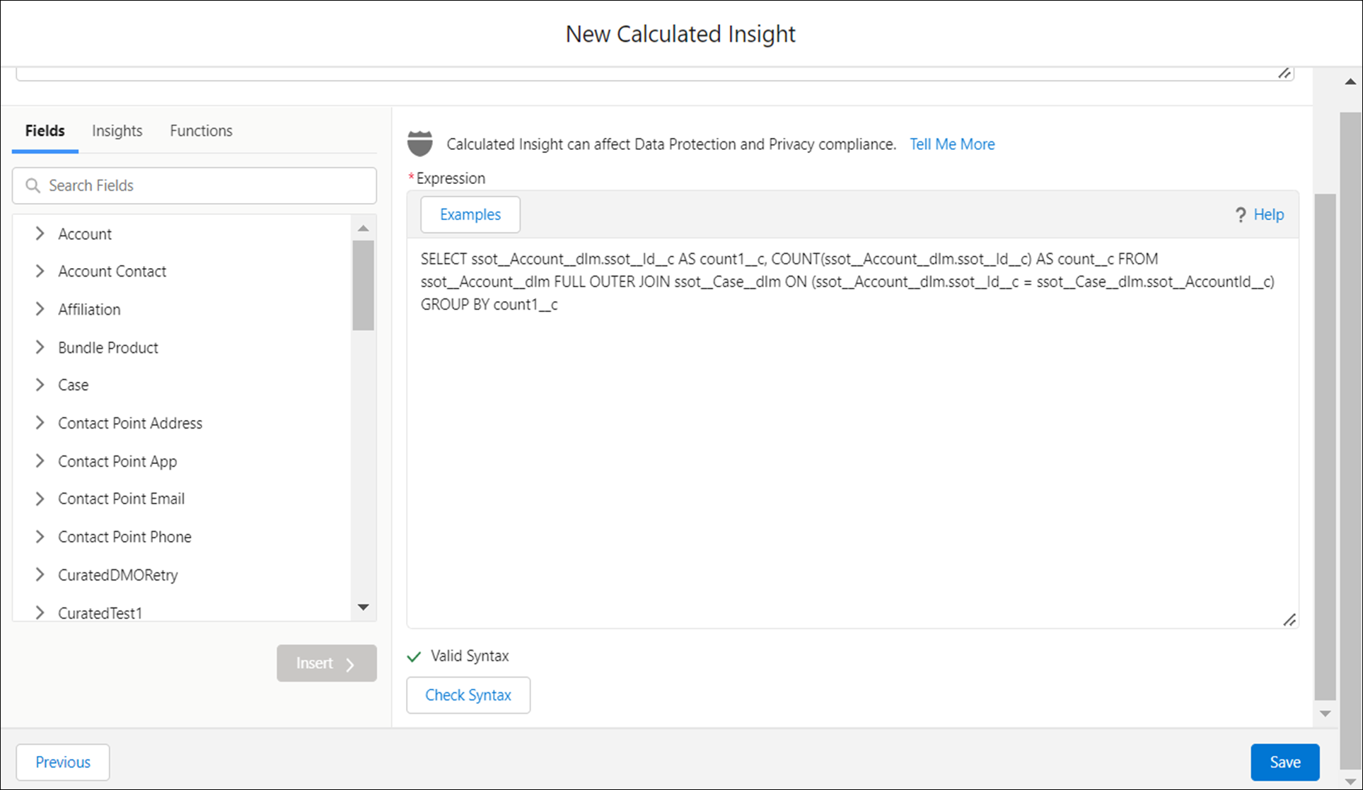Click the arrow icon inside Insert button
The height and width of the screenshot is (790, 1363).
349,663
